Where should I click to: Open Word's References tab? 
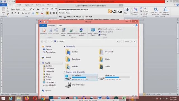tap(40, 5)
